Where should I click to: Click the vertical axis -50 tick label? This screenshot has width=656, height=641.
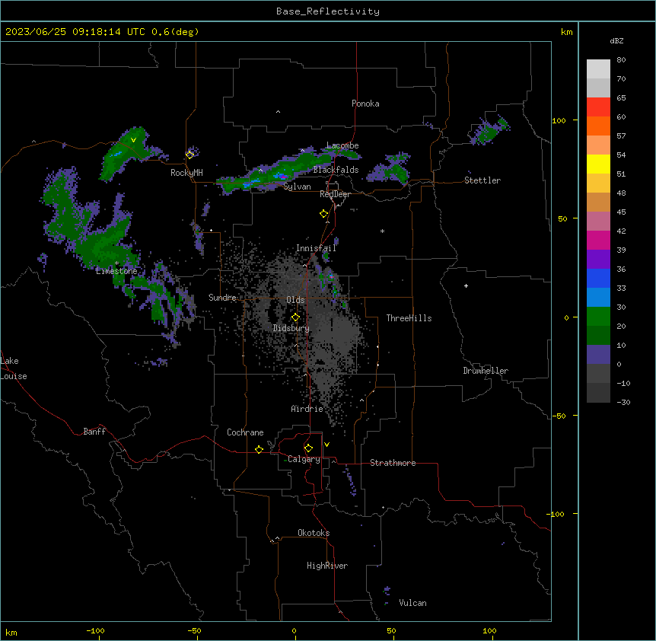[559, 416]
